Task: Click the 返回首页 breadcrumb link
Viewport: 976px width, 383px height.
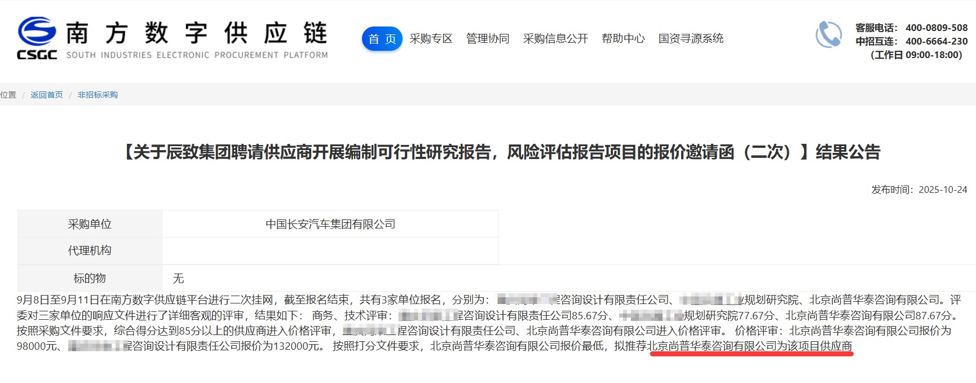Action: 47,95
